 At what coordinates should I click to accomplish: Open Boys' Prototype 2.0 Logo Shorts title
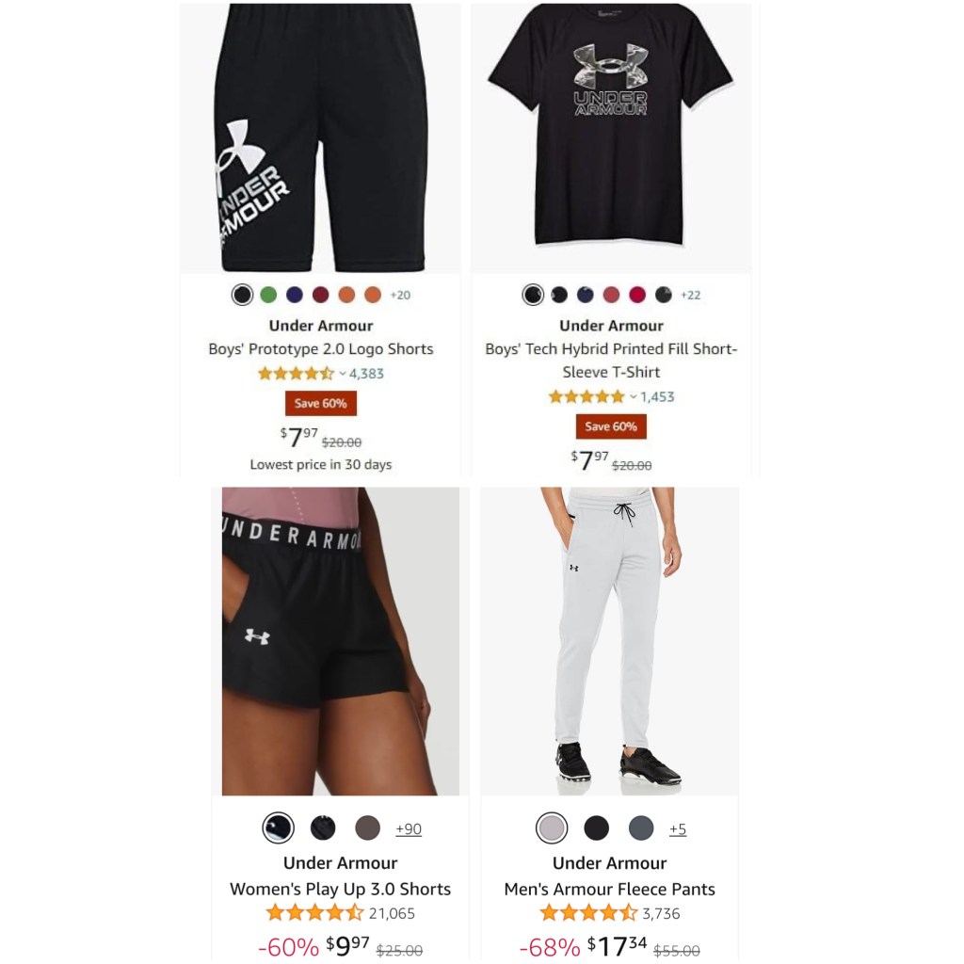(x=320, y=349)
